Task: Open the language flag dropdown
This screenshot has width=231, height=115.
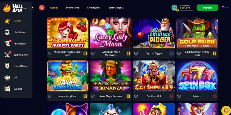Action: pos(226,8)
